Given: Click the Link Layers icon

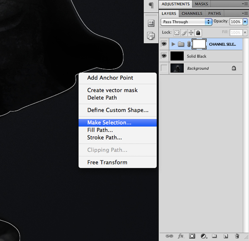Looking at the screenshot, I should pyautogui.click(x=169, y=236).
